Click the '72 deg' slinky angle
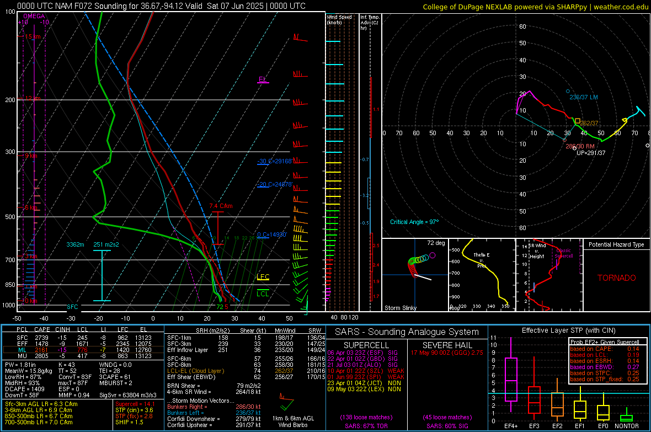The width and height of the screenshot is (651, 432). tap(436, 243)
